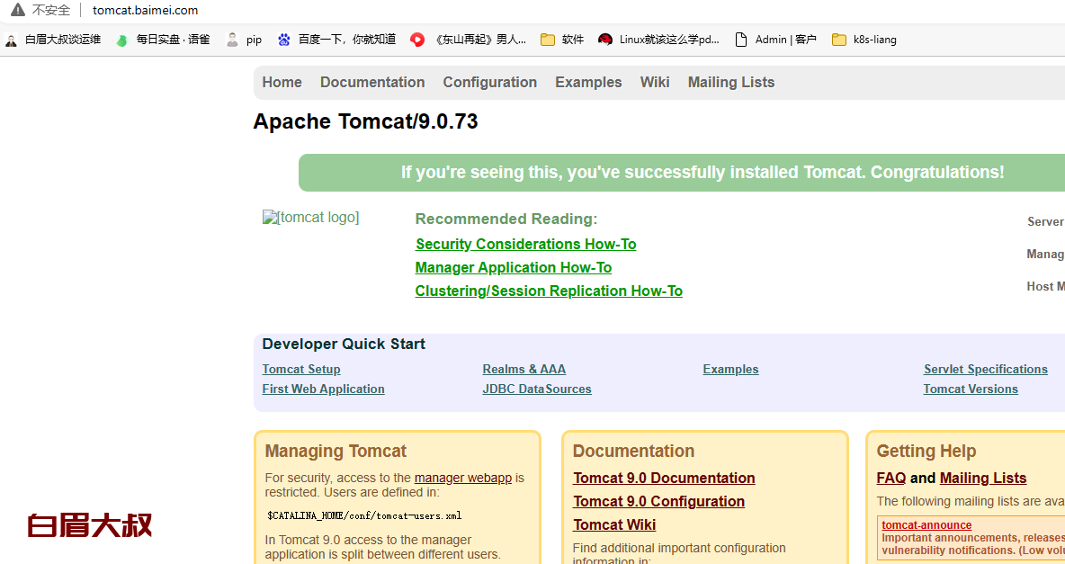Viewport: 1065px width, 564px height.
Task: Open the FAQ link
Action: point(891,478)
